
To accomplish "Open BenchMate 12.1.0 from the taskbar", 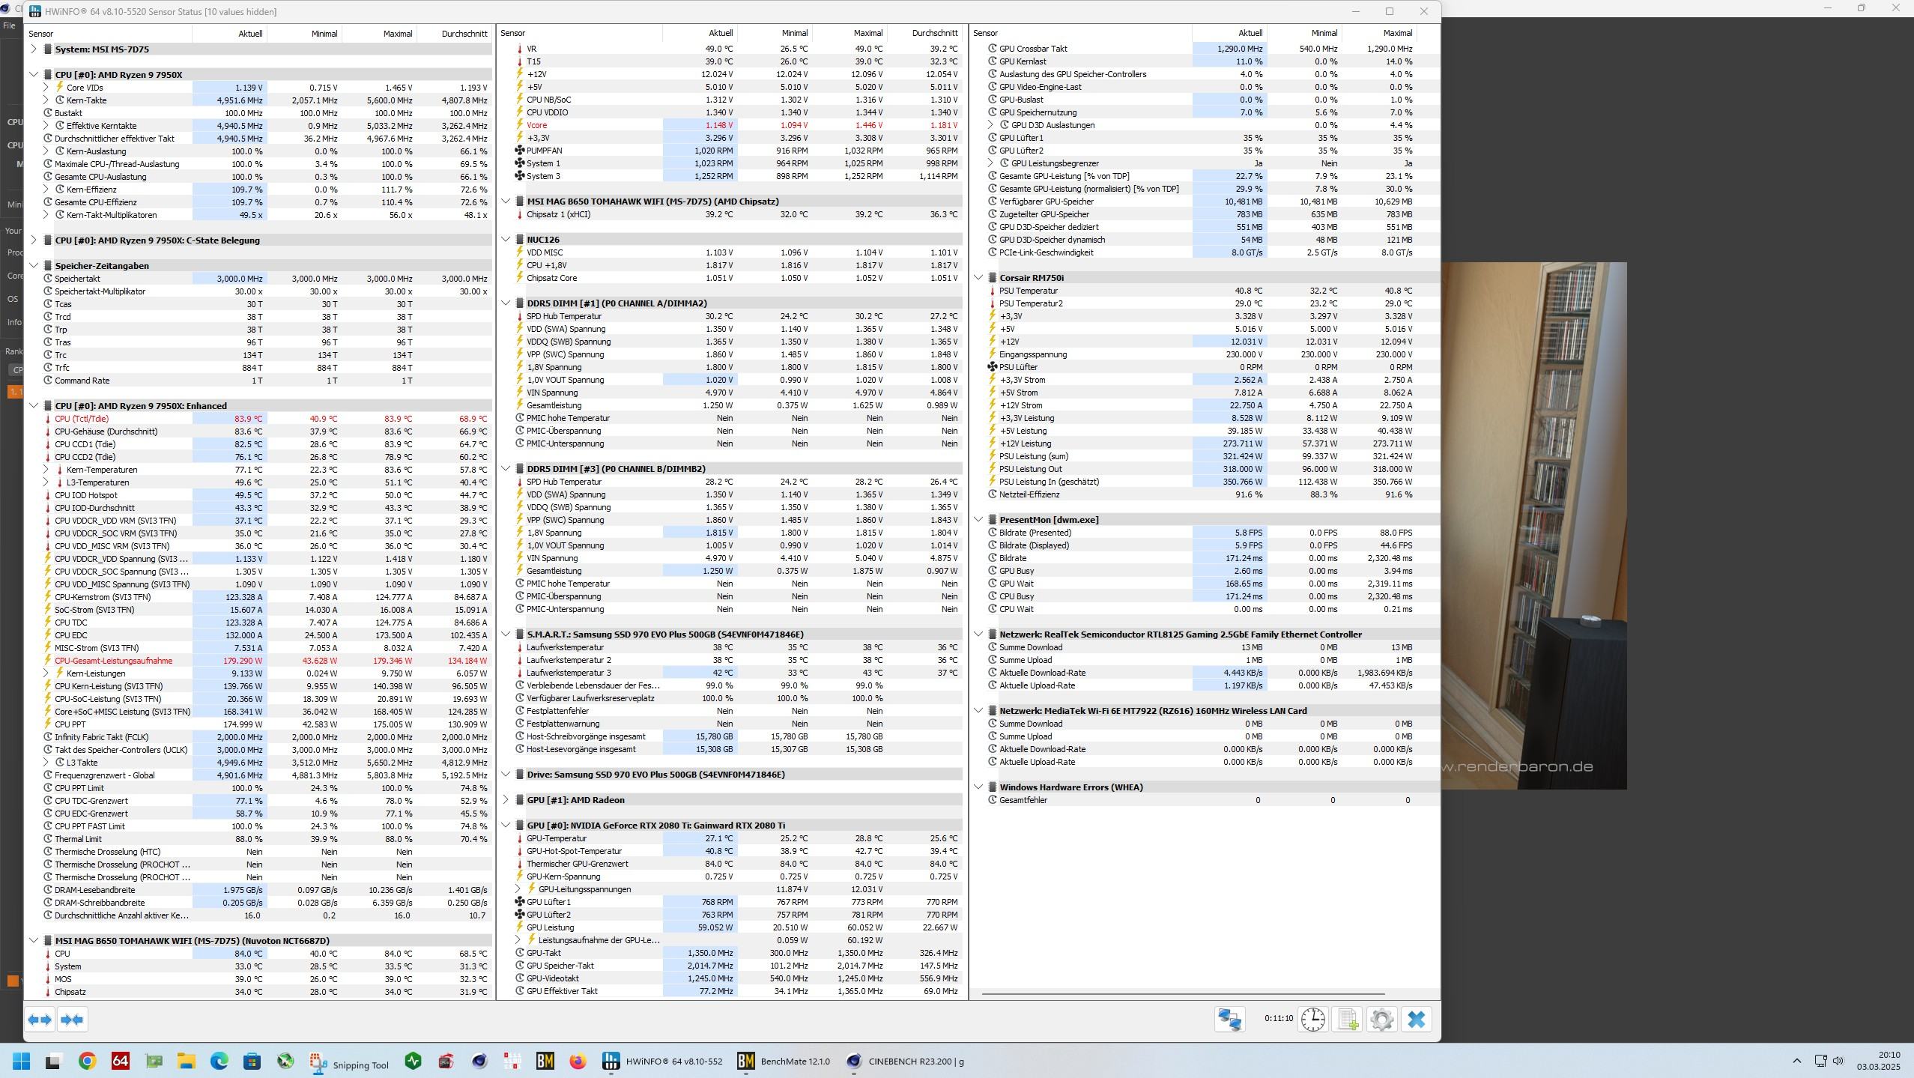I will pyautogui.click(x=784, y=1061).
